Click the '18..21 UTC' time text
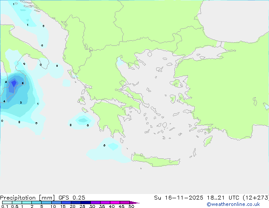 point(223,198)
